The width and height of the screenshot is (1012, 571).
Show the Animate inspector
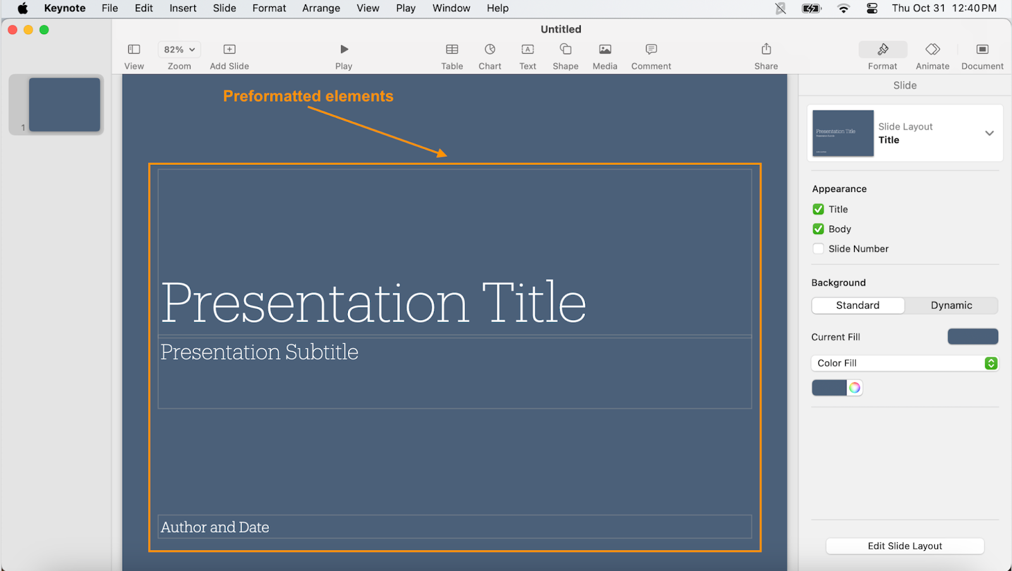coord(932,50)
